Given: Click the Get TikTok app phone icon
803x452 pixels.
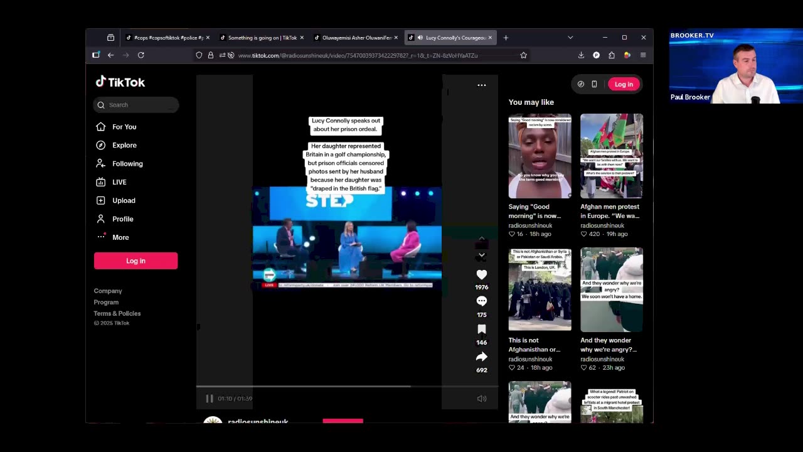Looking at the screenshot, I should [x=594, y=84].
